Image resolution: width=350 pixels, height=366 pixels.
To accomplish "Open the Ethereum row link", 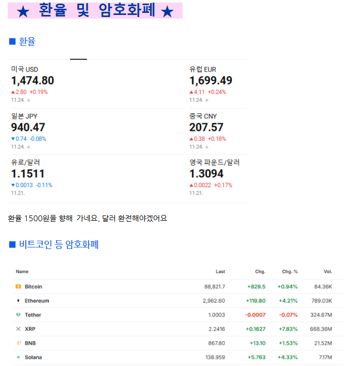I will pyautogui.click(x=37, y=301).
